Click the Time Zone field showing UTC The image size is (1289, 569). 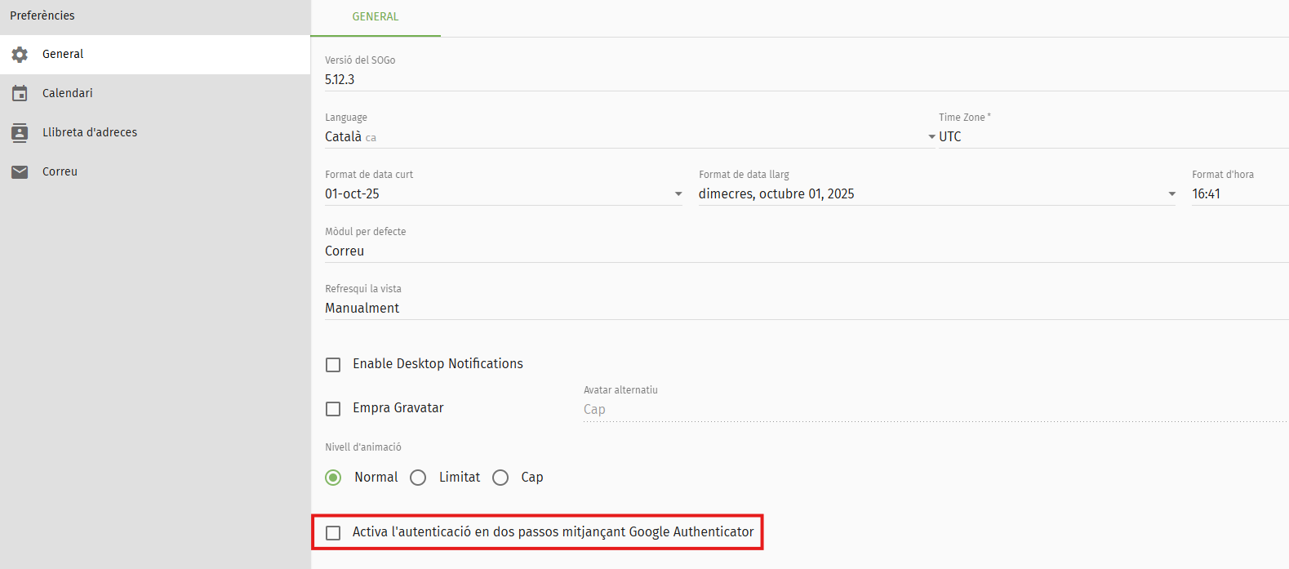[1110, 137]
